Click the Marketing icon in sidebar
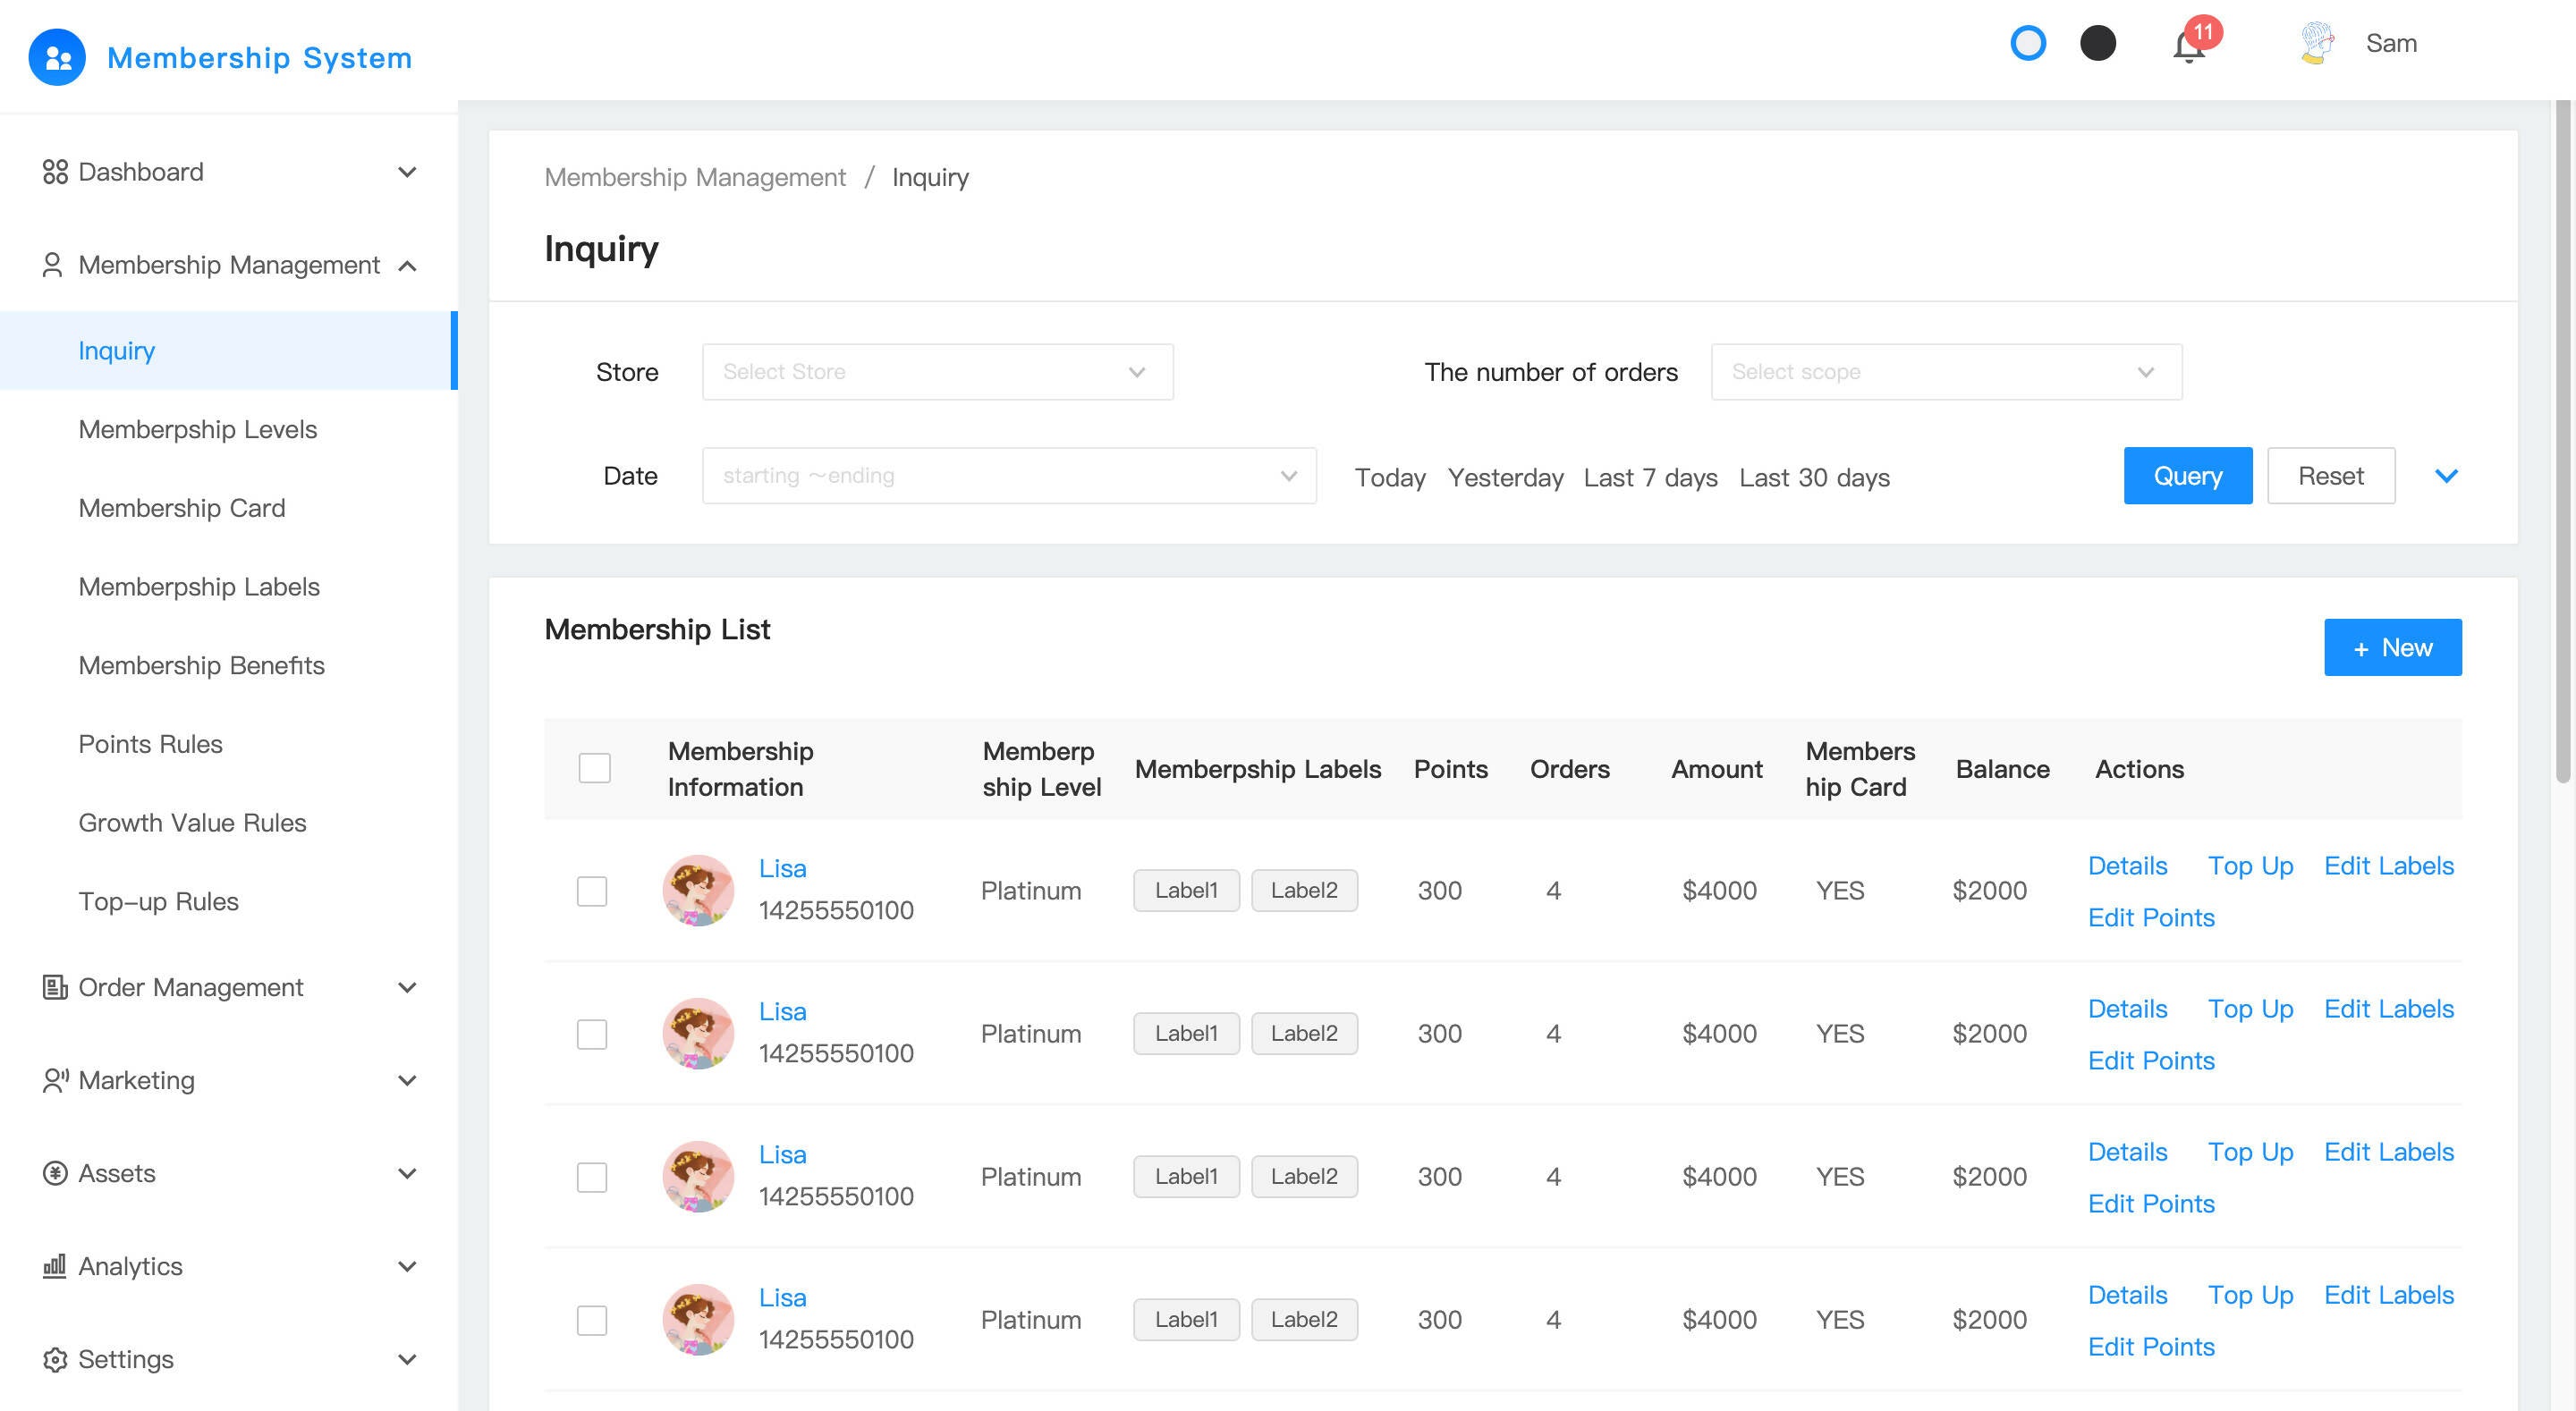 tap(55, 1080)
